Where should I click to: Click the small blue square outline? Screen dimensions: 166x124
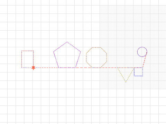[138, 72]
